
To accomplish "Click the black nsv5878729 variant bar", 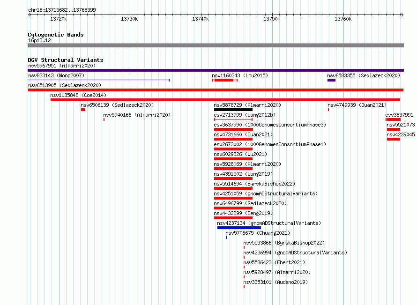I will (x=233, y=110).
